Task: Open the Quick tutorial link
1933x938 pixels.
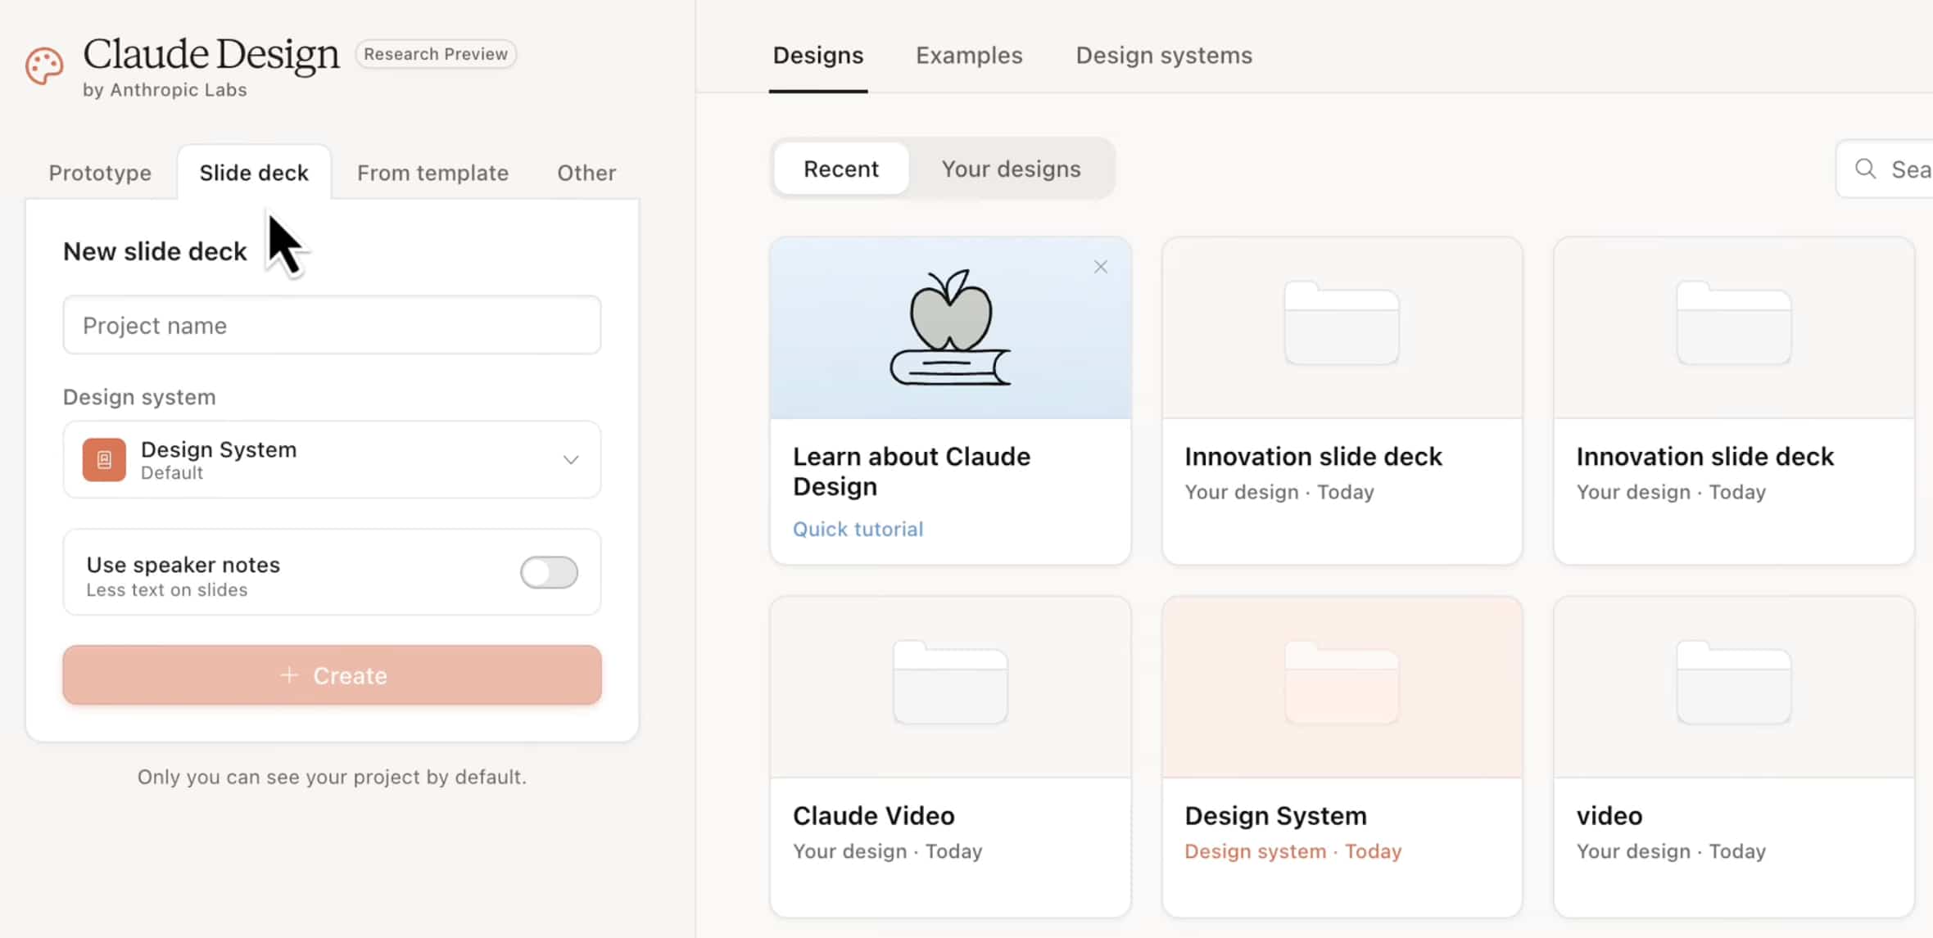Action: 858,529
